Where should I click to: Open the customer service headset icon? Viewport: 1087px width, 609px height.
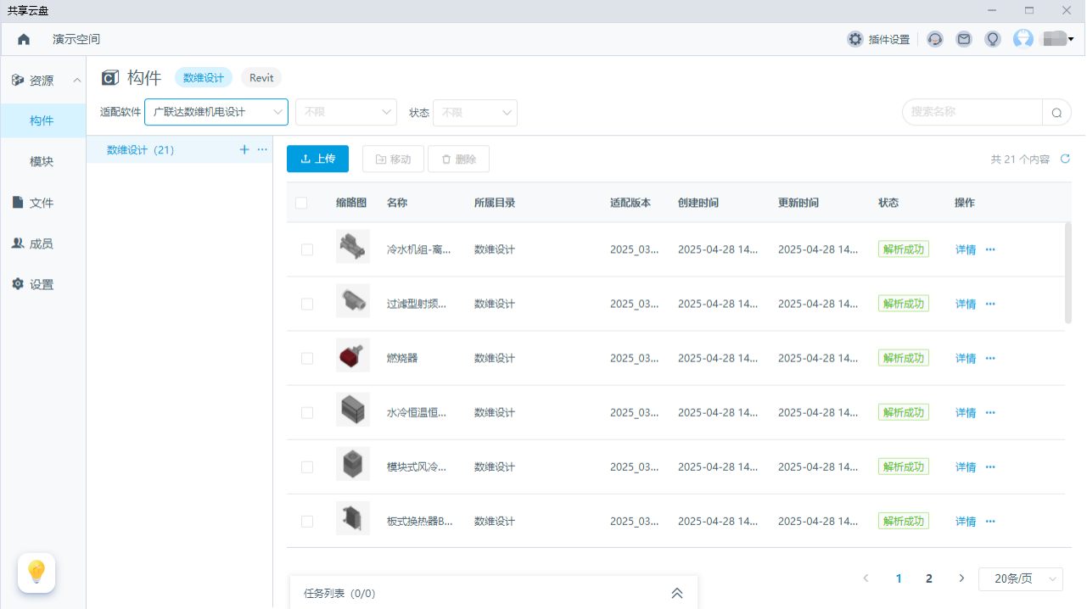coord(935,39)
